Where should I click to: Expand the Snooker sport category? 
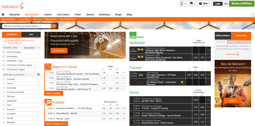pyautogui.click(x=4, y=109)
